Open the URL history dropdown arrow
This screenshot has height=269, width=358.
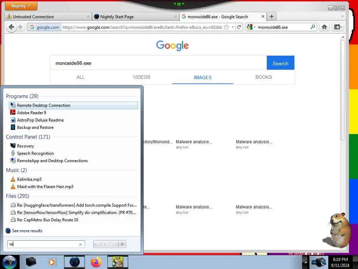[232, 27]
